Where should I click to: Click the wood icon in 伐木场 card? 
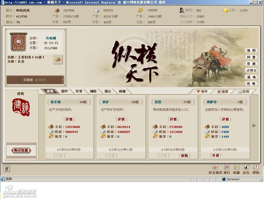click(x=51, y=127)
